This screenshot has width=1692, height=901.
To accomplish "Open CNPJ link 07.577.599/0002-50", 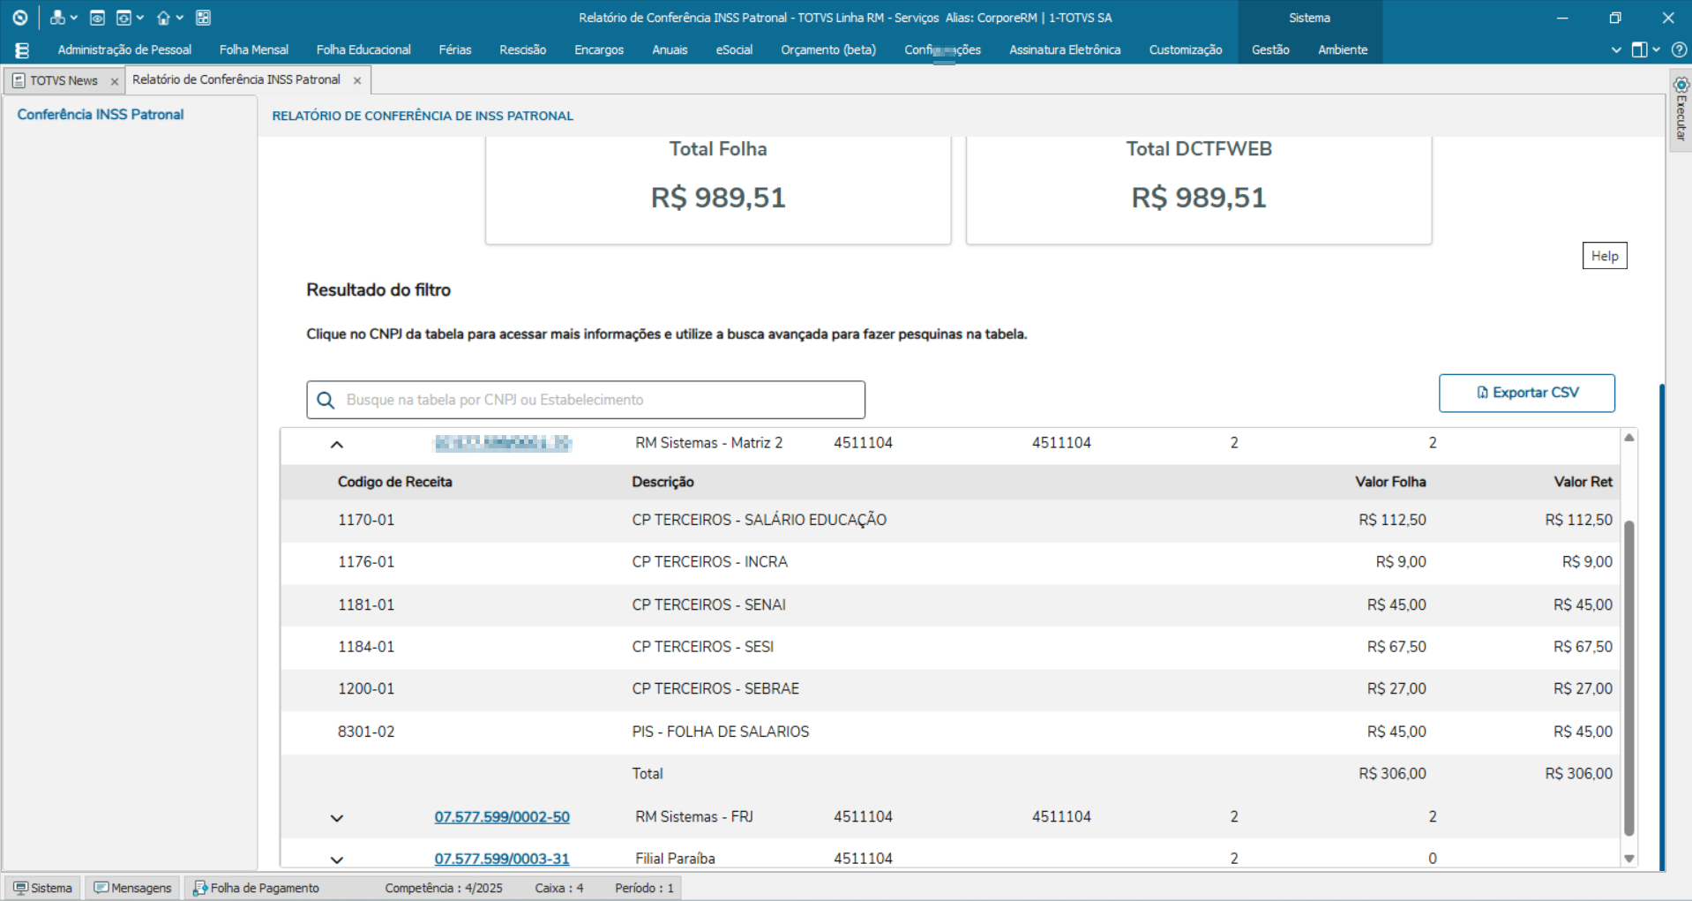I will tap(502, 817).
